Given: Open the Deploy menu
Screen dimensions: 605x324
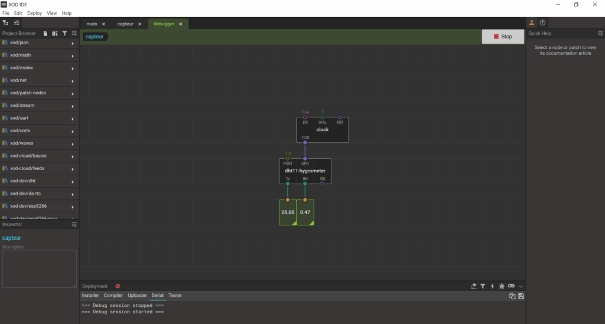Looking at the screenshot, I should pos(34,13).
